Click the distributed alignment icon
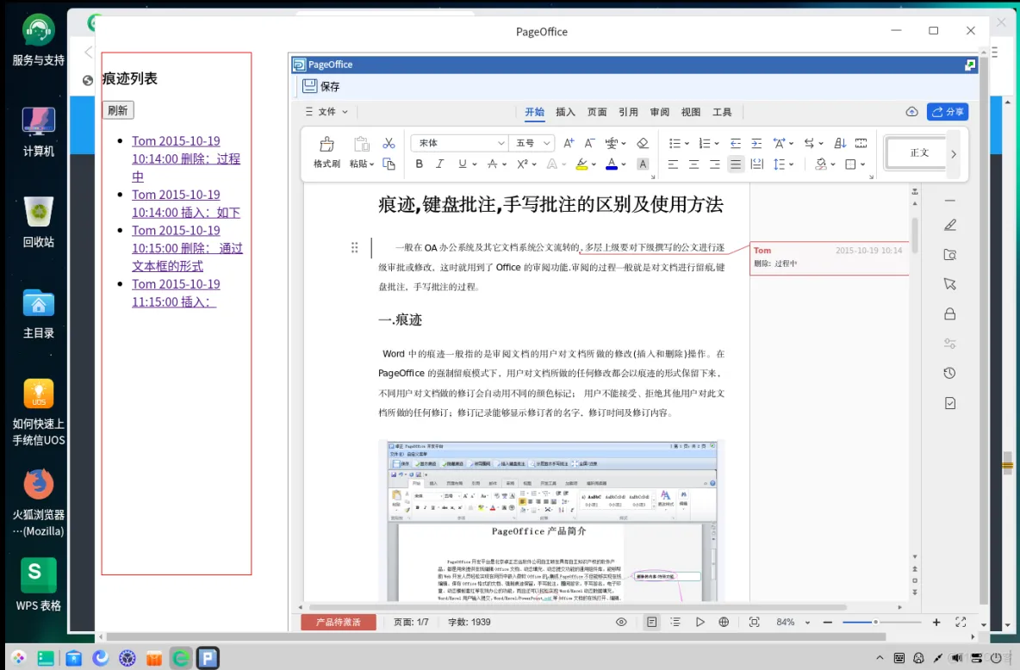1020x670 pixels. point(756,164)
